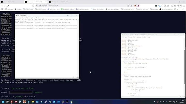Open File menu in IDLE Shell
The image size is (186, 104).
click(16, 18)
